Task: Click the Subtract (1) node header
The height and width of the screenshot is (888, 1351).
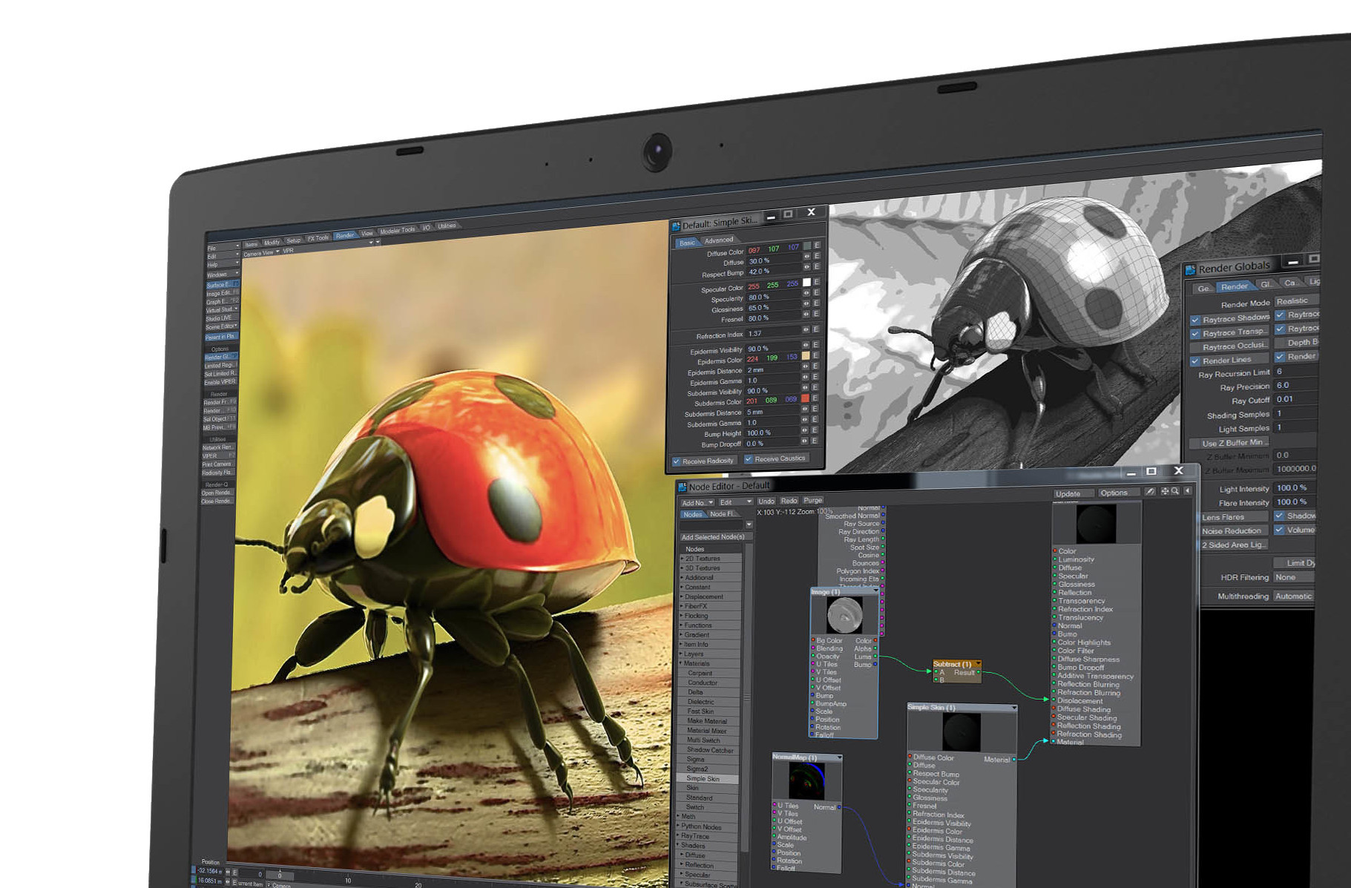Action: point(957,664)
